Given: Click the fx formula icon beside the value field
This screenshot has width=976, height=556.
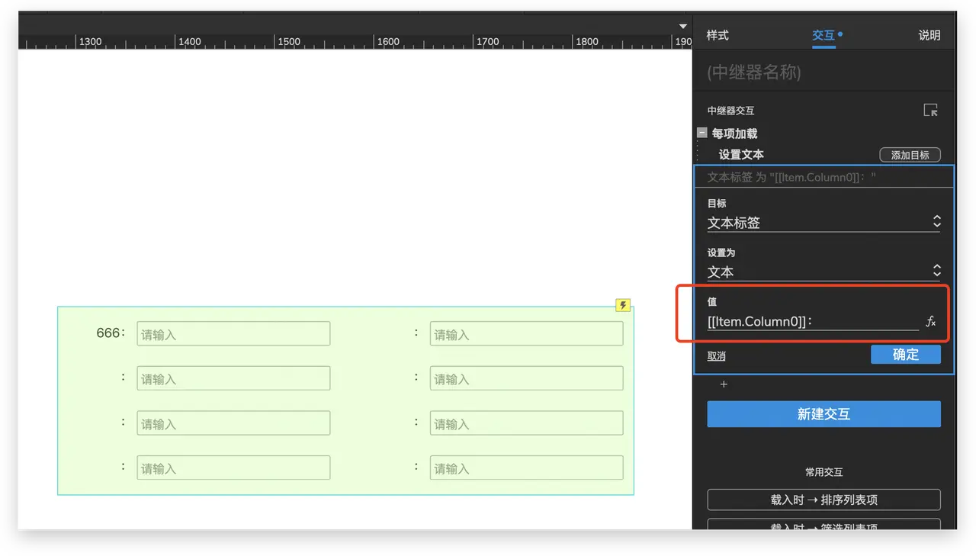Looking at the screenshot, I should point(930,322).
